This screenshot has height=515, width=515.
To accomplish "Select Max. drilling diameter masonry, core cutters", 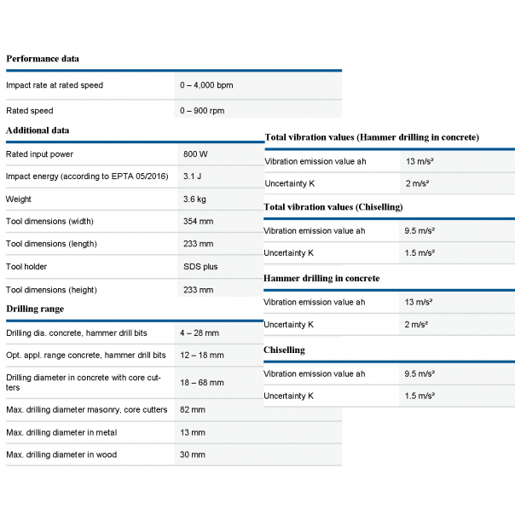I will click(x=87, y=410).
